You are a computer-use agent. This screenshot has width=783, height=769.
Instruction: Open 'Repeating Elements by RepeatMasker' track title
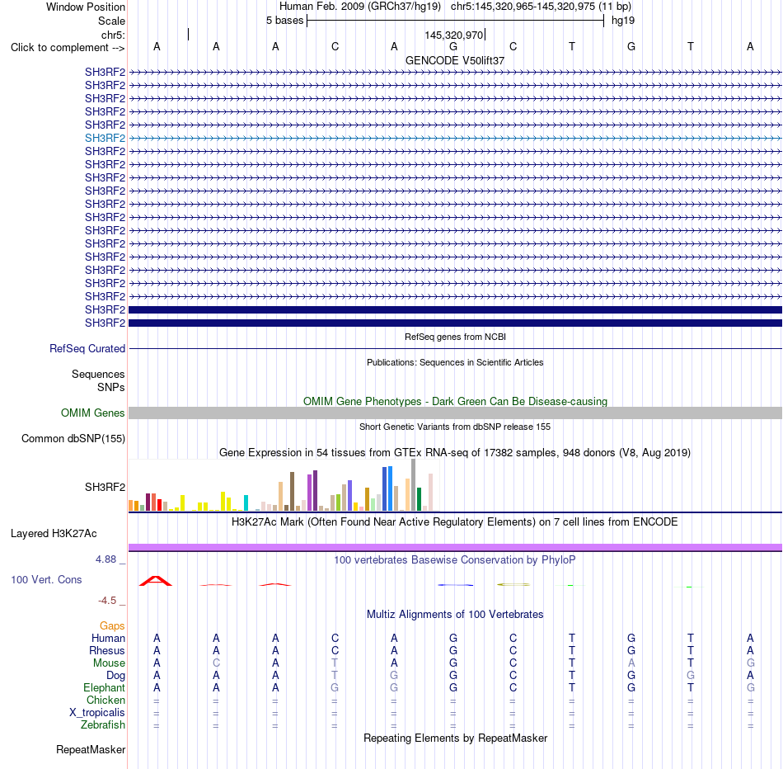[x=455, y=738]
